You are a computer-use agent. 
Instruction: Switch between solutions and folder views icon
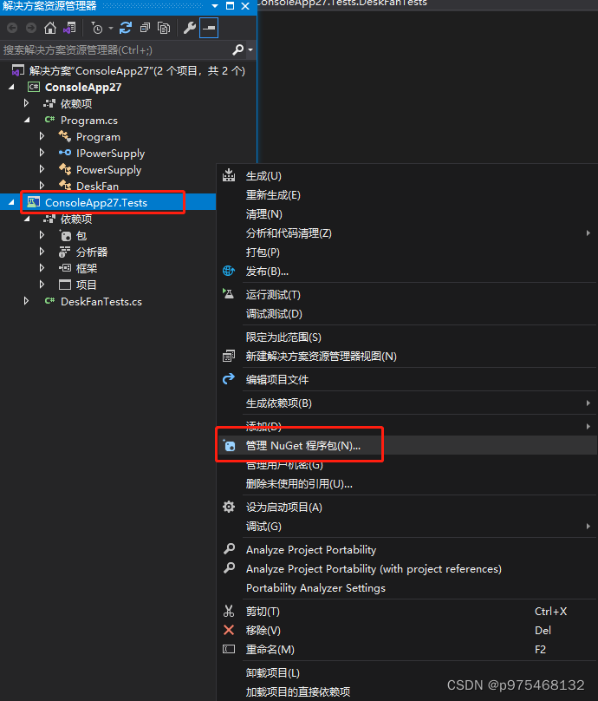tap(69, 28)
